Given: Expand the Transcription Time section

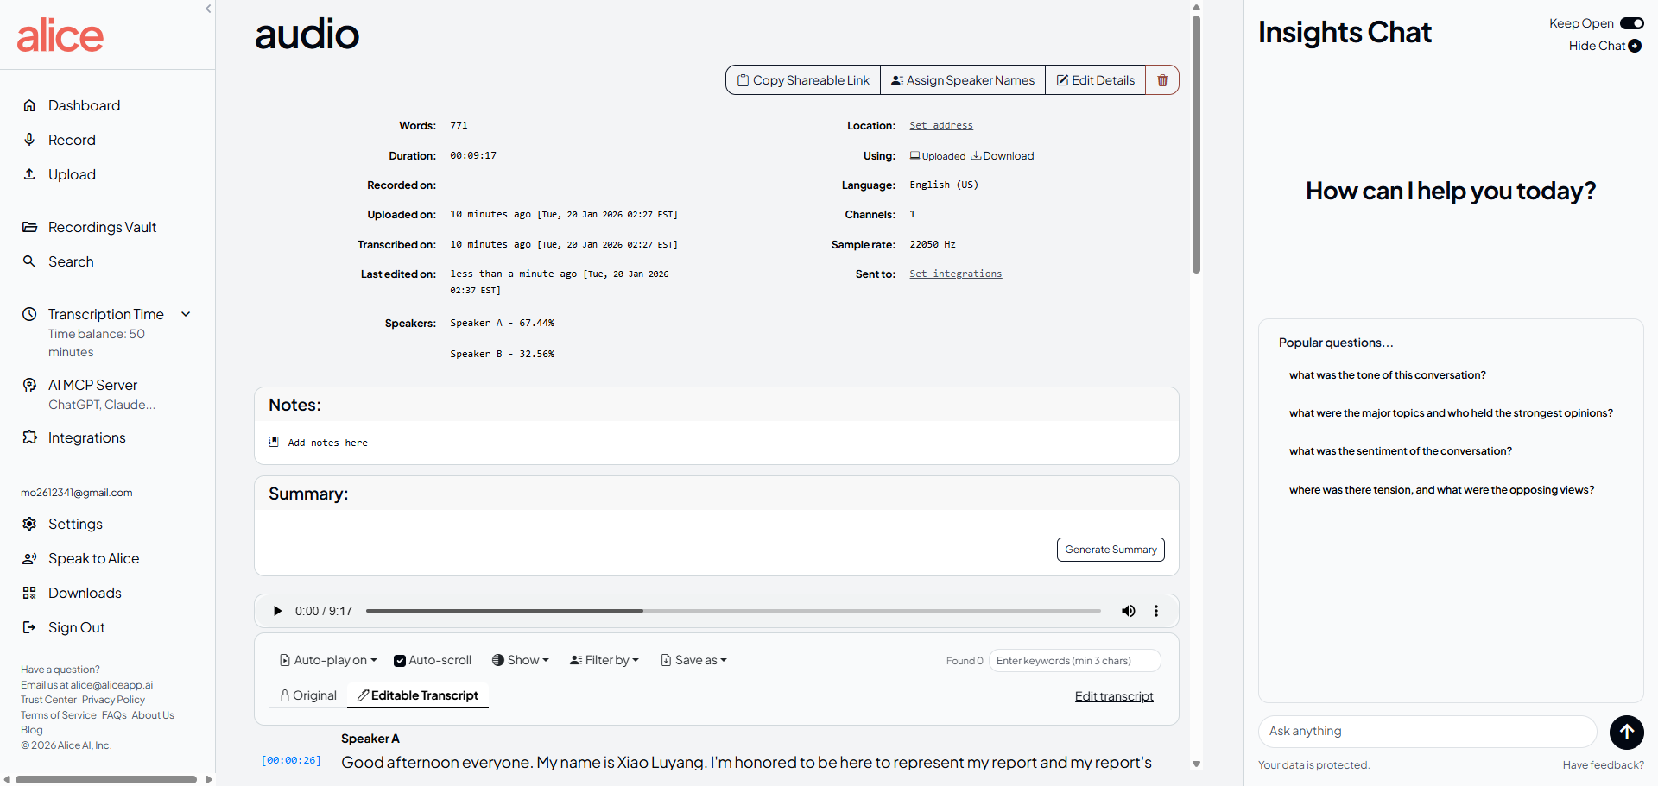Looking at the screenshot, I should (186, 314).
